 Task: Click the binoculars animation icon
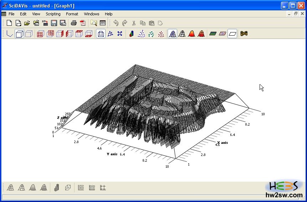[244, 34]
